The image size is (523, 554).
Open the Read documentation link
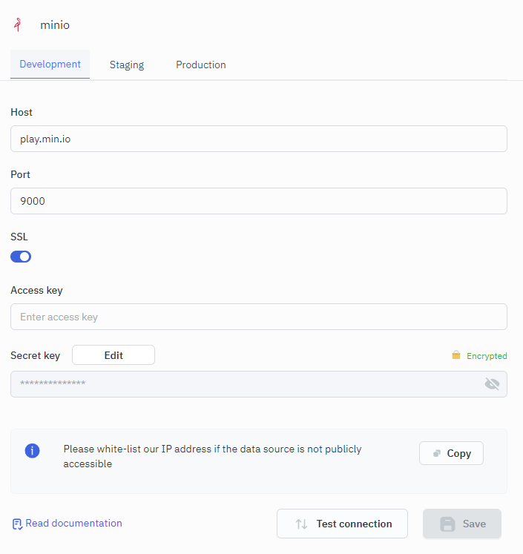click(73, 523)
